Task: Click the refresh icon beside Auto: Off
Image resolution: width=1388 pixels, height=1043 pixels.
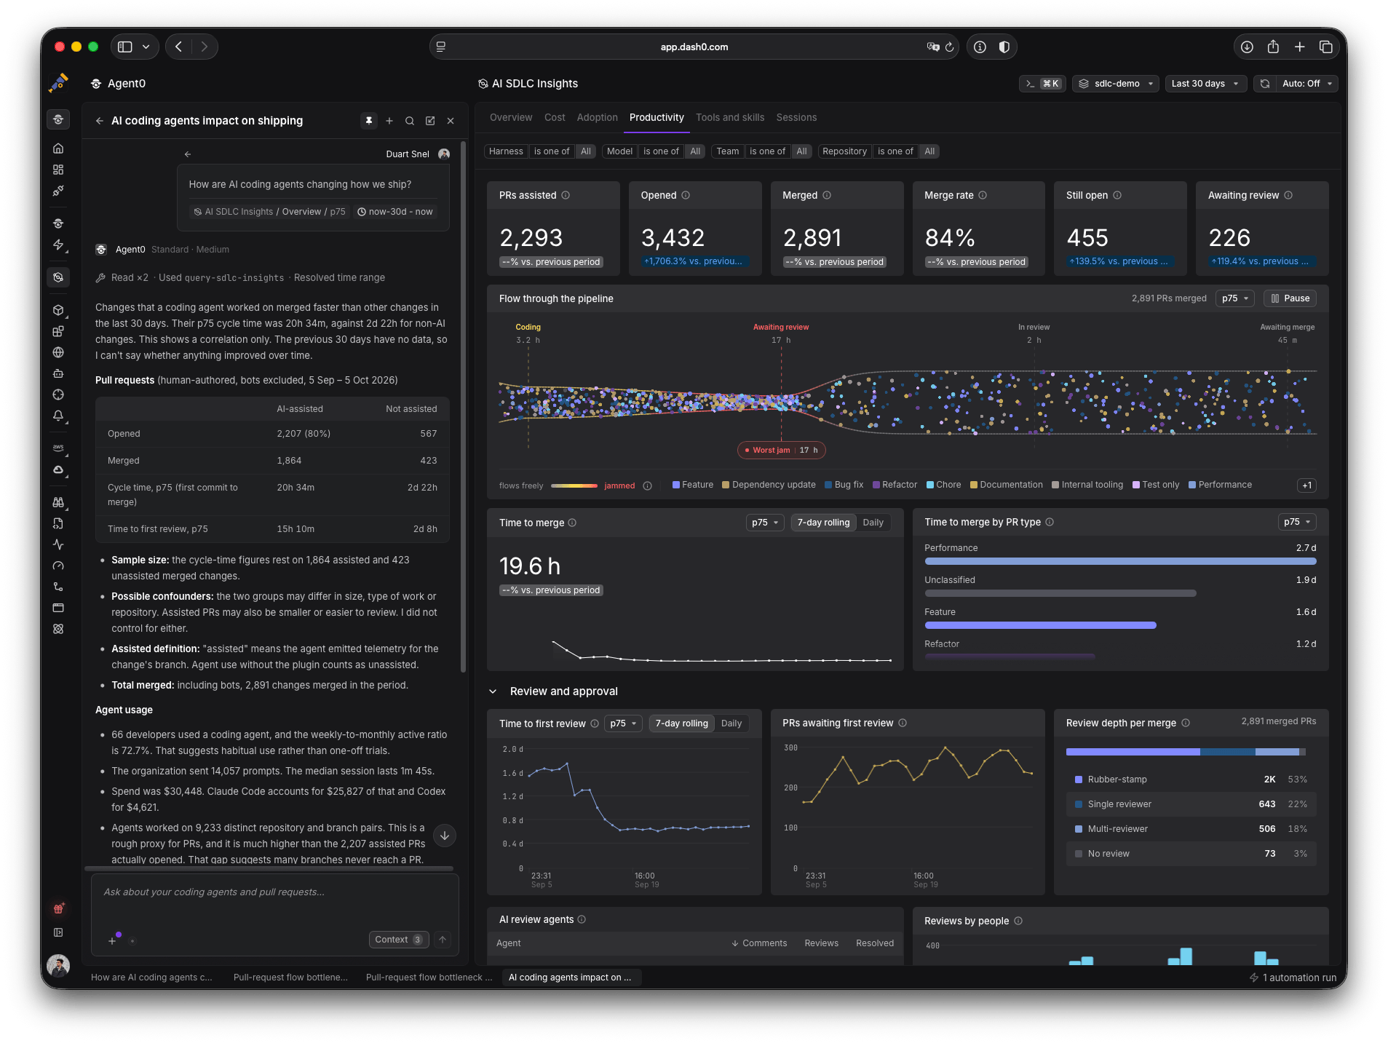Action: [x=1265, y=84]
